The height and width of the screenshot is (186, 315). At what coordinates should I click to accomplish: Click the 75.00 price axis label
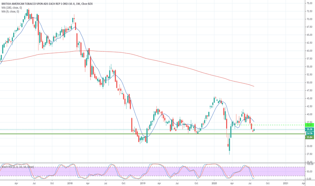pyautogui.click(x=309, y=3)
